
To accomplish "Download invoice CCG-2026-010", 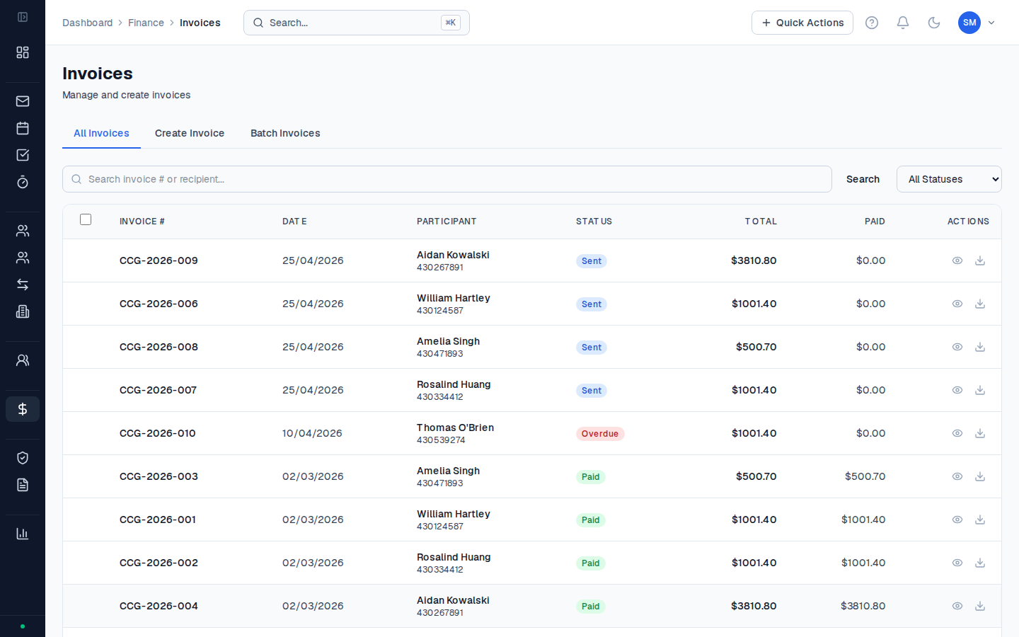I will coord(980,433).
